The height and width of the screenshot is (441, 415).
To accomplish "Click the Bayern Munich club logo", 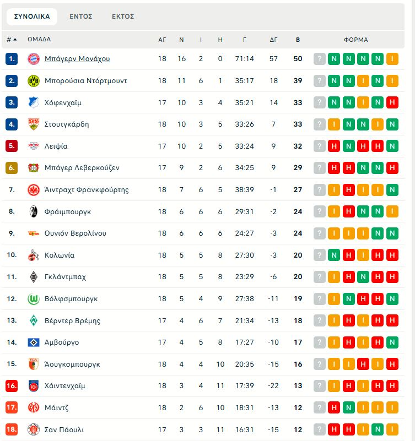I will tap(34, 59).
